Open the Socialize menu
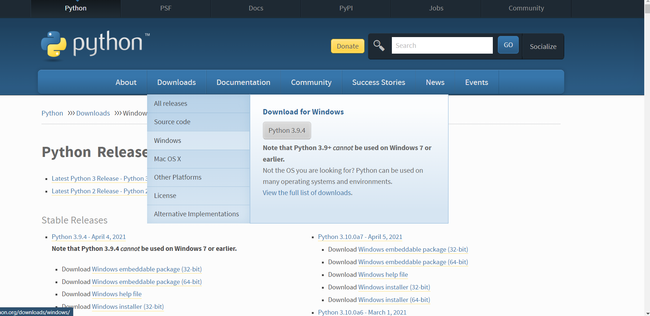 [543, 46]
